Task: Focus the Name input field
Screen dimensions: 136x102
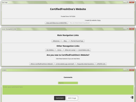Action: 68,83
